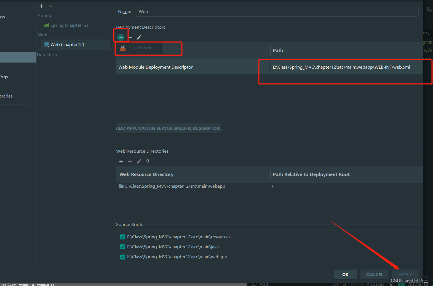433x286 pixels.
Task: Confirm dialog with OK button
Action: (345, 274)
